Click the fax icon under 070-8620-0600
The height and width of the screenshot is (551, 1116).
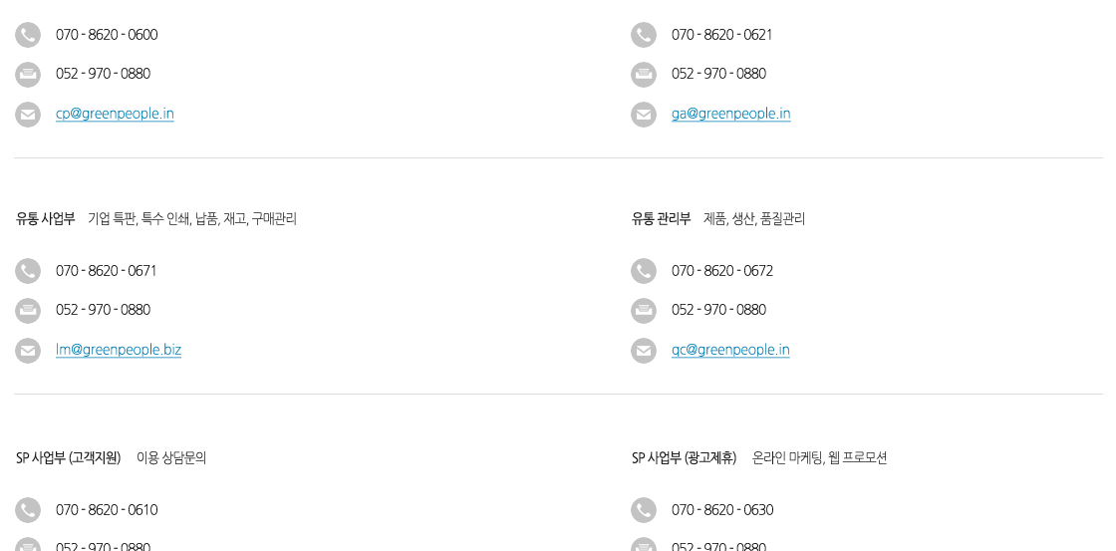coord(28,74)
